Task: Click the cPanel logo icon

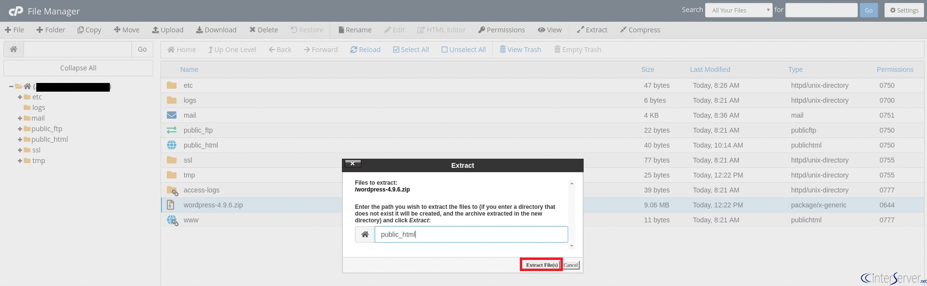Action: tap(15, 11)
